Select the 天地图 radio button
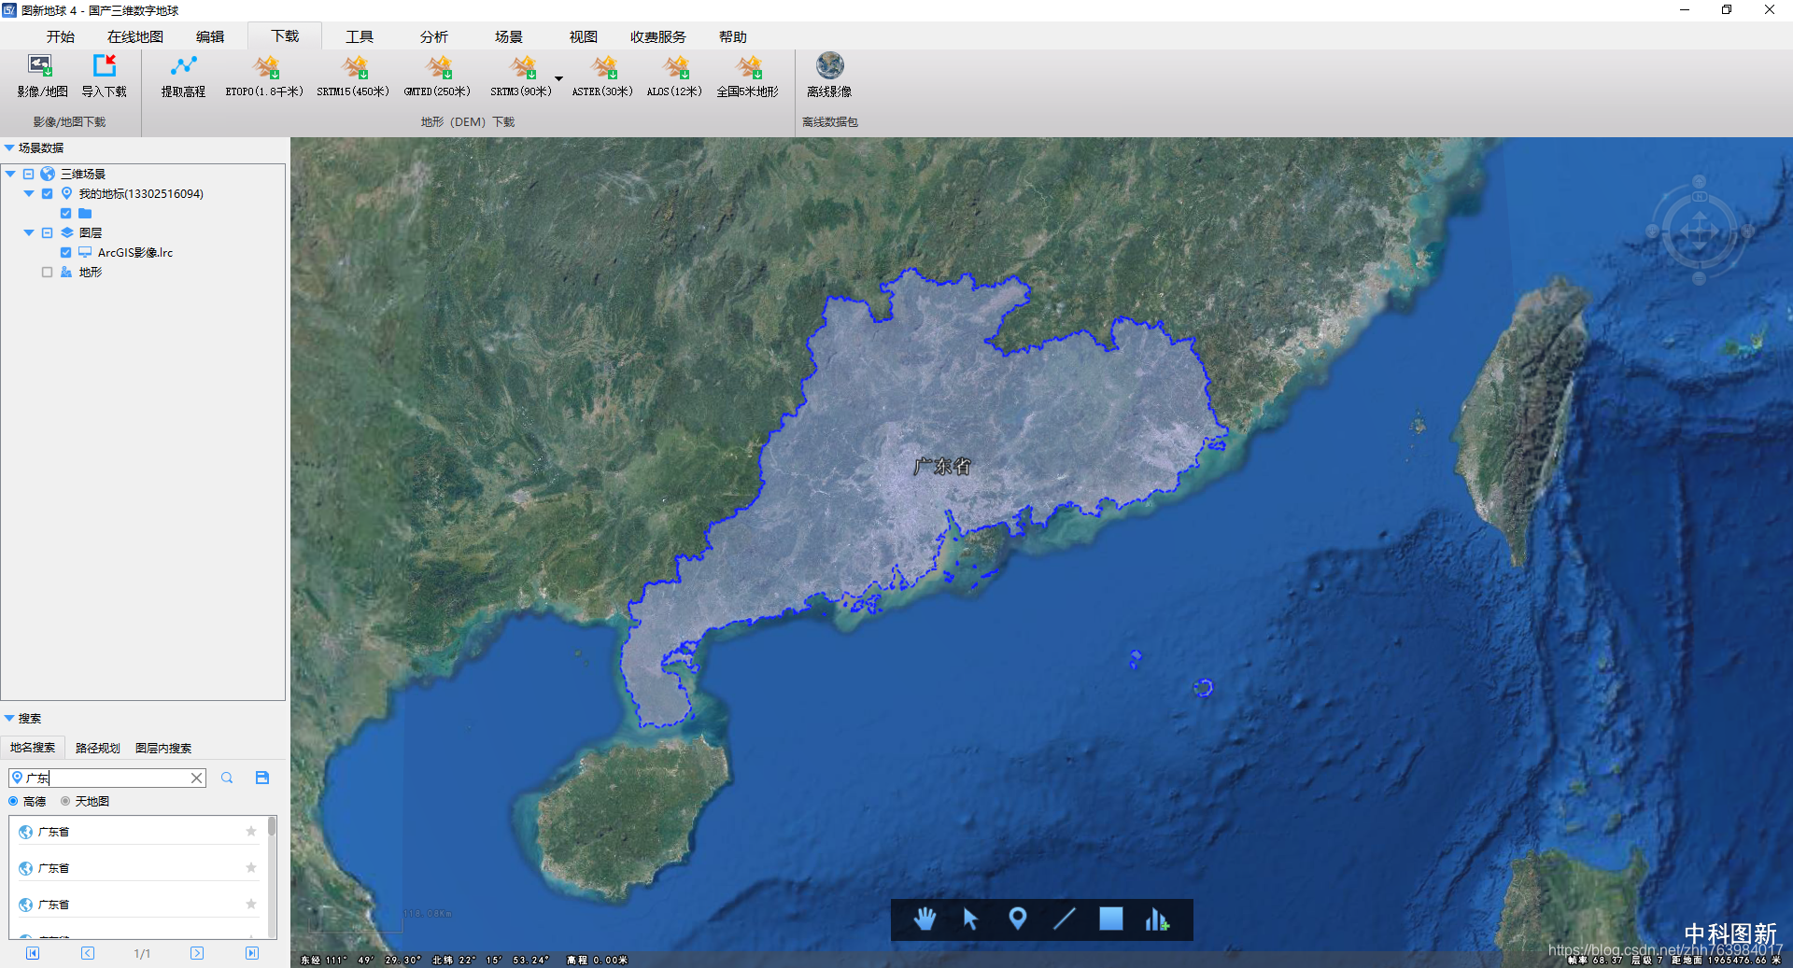 click(x=65, y=801)
